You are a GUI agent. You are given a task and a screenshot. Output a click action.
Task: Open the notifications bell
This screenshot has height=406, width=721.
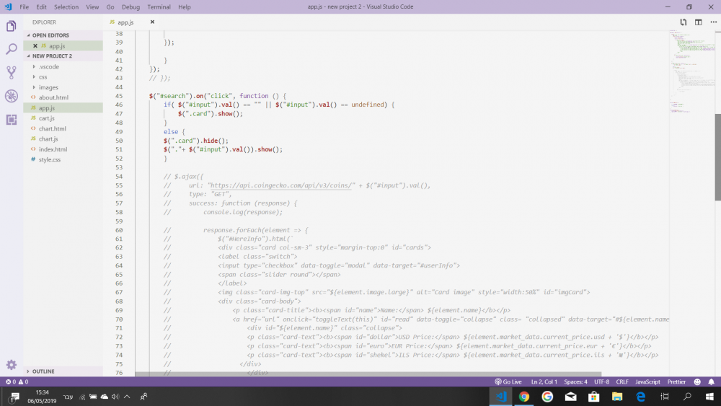(712, 381)
